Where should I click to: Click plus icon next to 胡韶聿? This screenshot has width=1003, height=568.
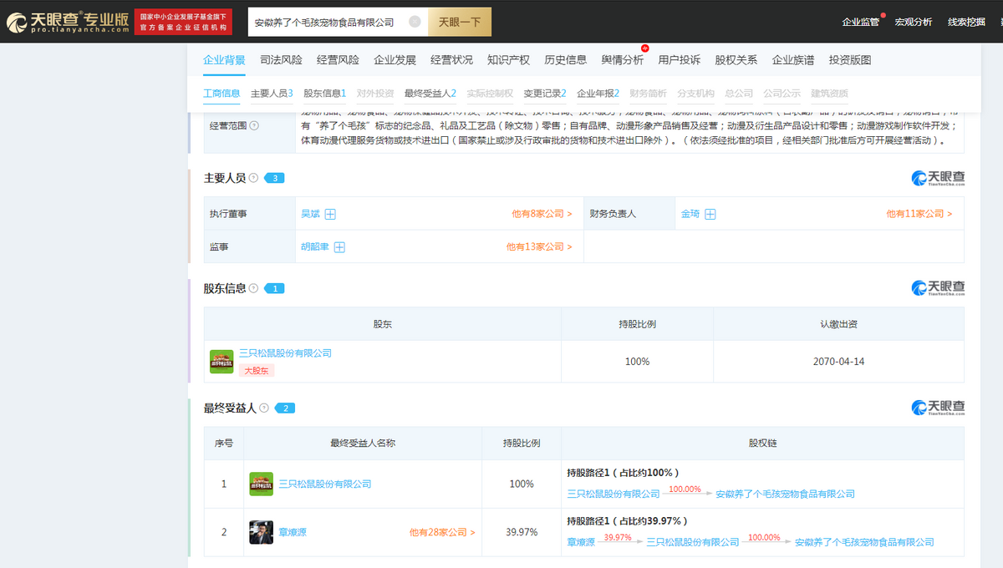coord(339,247)
